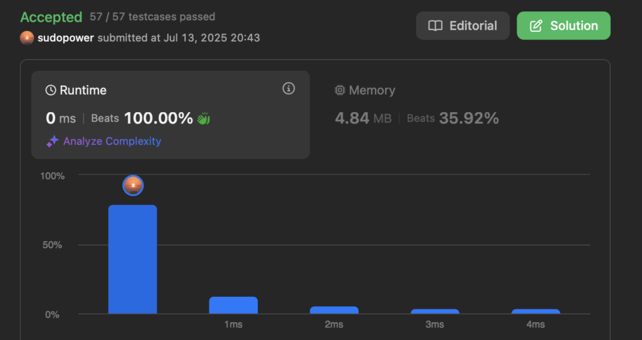Image resolution: width=642 pixels, height=340 pixels.
Task: Click the 57 / 57 testcases passed text
Action: point(152,17)
